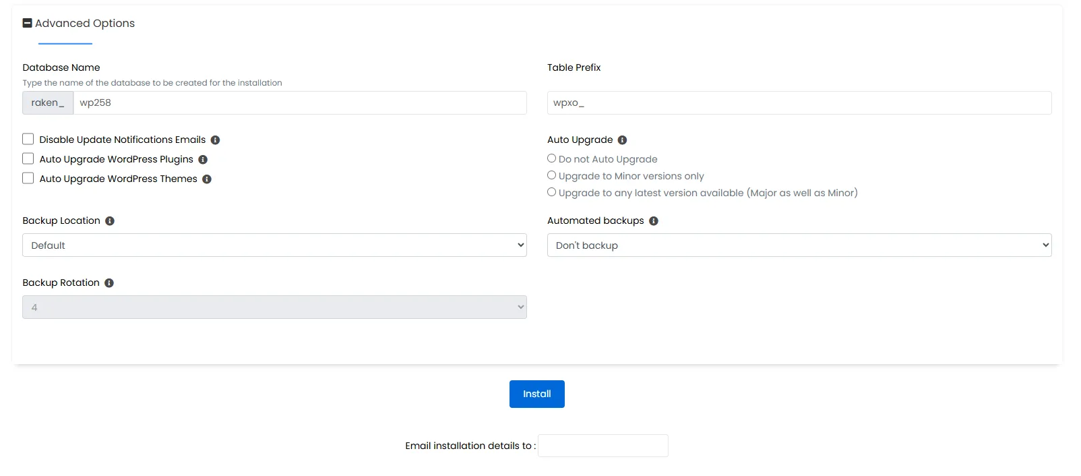Click info icon next to Auto Upgrade WordPress Themes
This screenshot has height=476, width=1081.
point(207,179)
